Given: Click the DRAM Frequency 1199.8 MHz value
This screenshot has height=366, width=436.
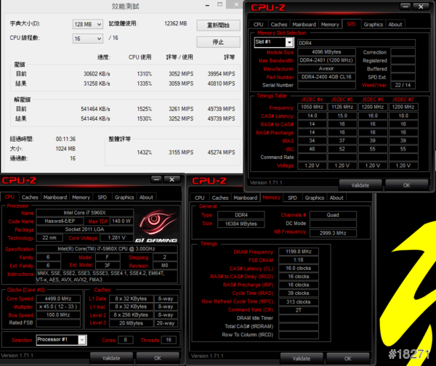Looking at the screenshot, I should [299, 251].
